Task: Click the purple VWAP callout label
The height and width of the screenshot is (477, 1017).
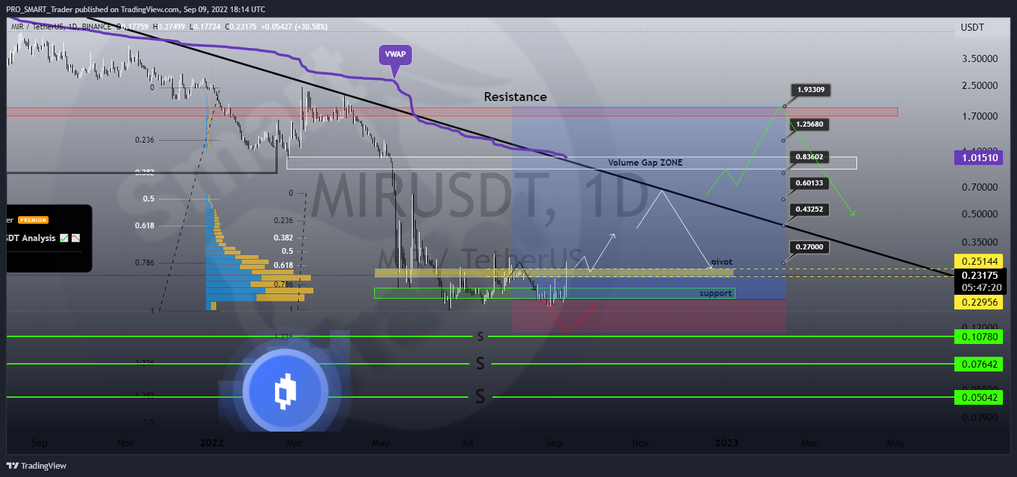Action: [395, 55]
